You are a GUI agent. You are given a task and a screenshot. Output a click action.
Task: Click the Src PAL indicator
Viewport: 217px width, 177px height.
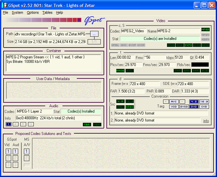(120, 107)
